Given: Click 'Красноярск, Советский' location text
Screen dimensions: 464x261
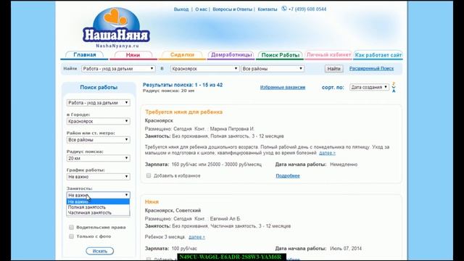Looking at the screenshot, I should [x=173, y=210].
